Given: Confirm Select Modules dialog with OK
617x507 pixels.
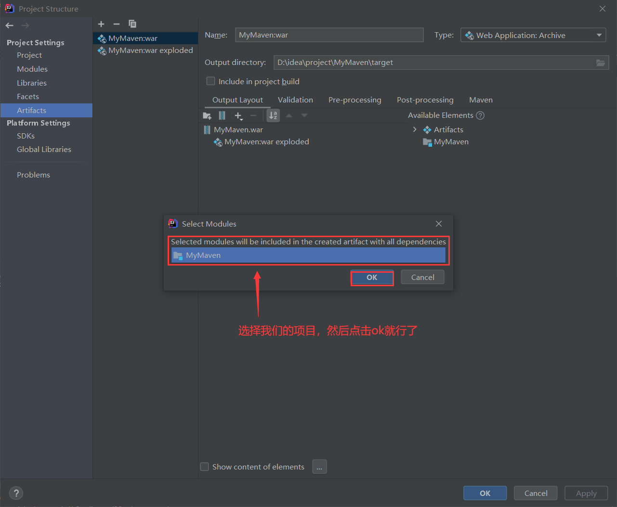Looking at the screenshot, I should [372, 278].
